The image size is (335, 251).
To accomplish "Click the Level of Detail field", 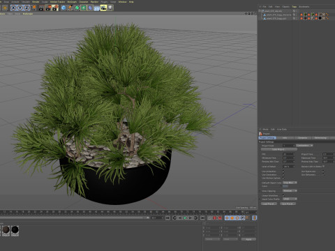I will 289,167.
